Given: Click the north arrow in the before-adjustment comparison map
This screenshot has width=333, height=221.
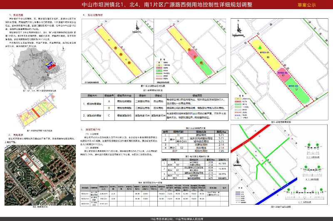Looking at the screenshot, I should (137, 27).
